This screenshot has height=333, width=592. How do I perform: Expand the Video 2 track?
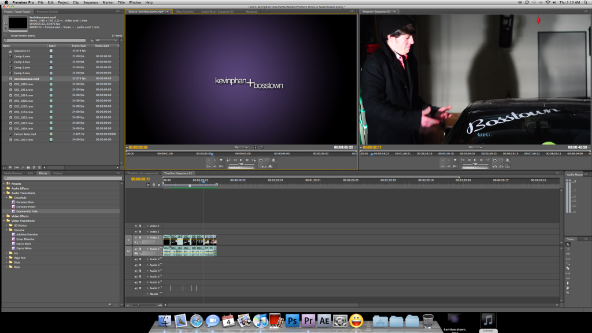[x=147, y=232]
